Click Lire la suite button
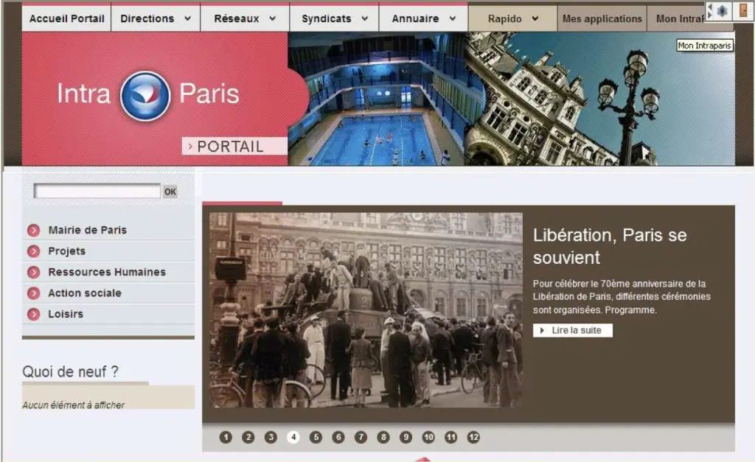 click(572, 331)
